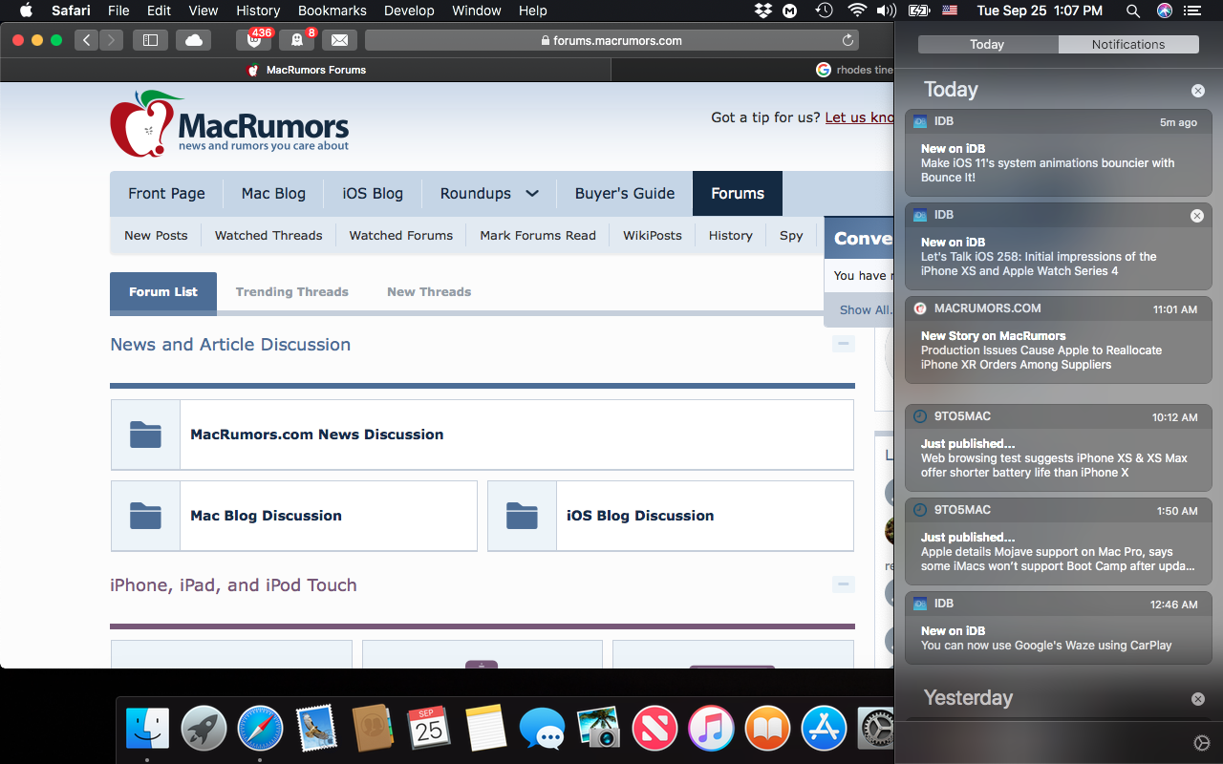
Task: Open Finder from the Dock
Action: click(x=147, y=731)
